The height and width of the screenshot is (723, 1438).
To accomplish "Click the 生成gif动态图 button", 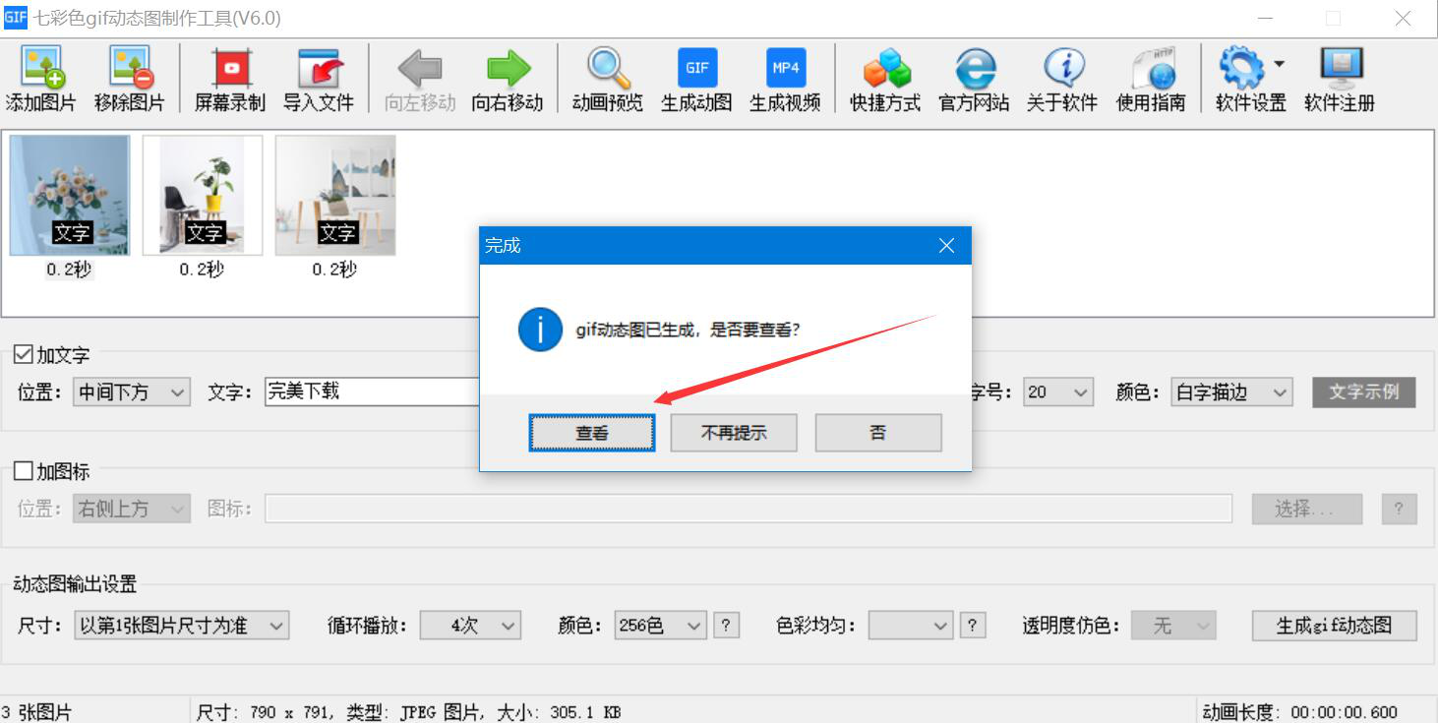I will point(1335,626).
